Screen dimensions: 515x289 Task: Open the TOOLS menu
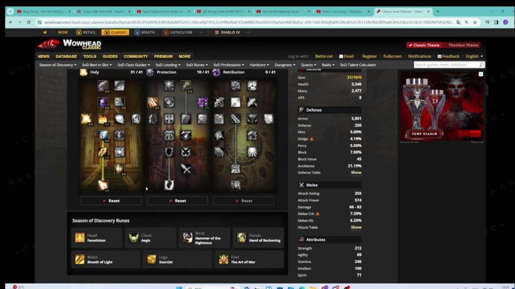[90, 56]
